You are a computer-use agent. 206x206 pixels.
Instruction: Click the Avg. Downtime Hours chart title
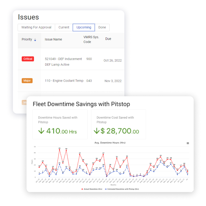(x=110, y=143)
